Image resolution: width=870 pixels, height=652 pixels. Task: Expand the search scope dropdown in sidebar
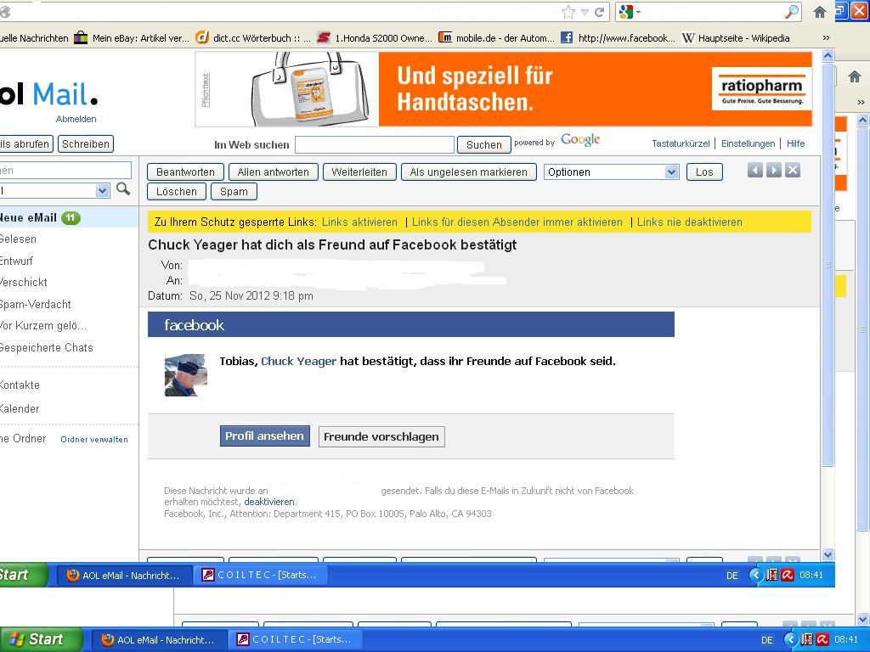(x=103, y=190)
